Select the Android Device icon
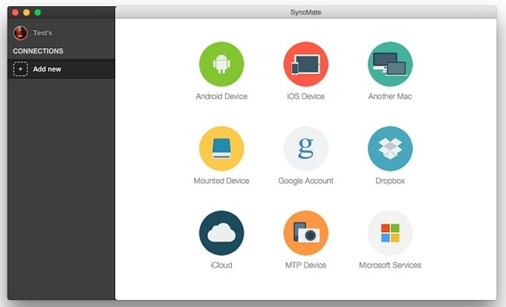The width and height of the screenshot is (506, 307). click(221, 64)
